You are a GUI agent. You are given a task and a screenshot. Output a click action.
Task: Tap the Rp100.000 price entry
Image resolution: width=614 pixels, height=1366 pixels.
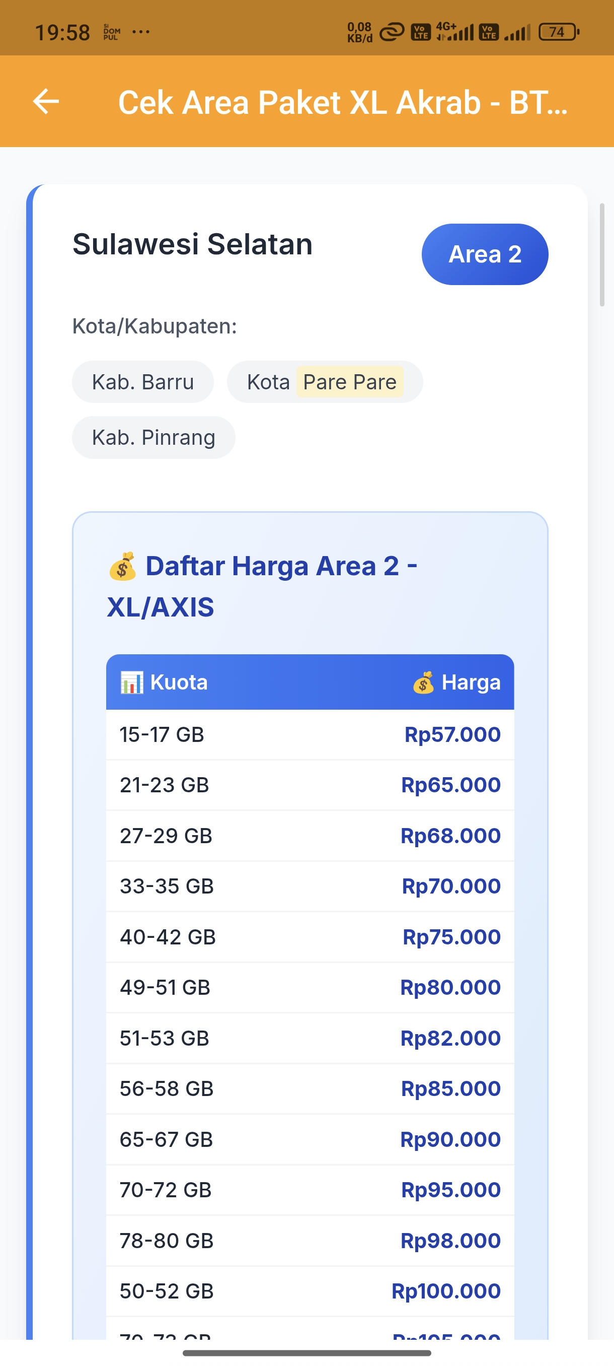(445, 1291)
